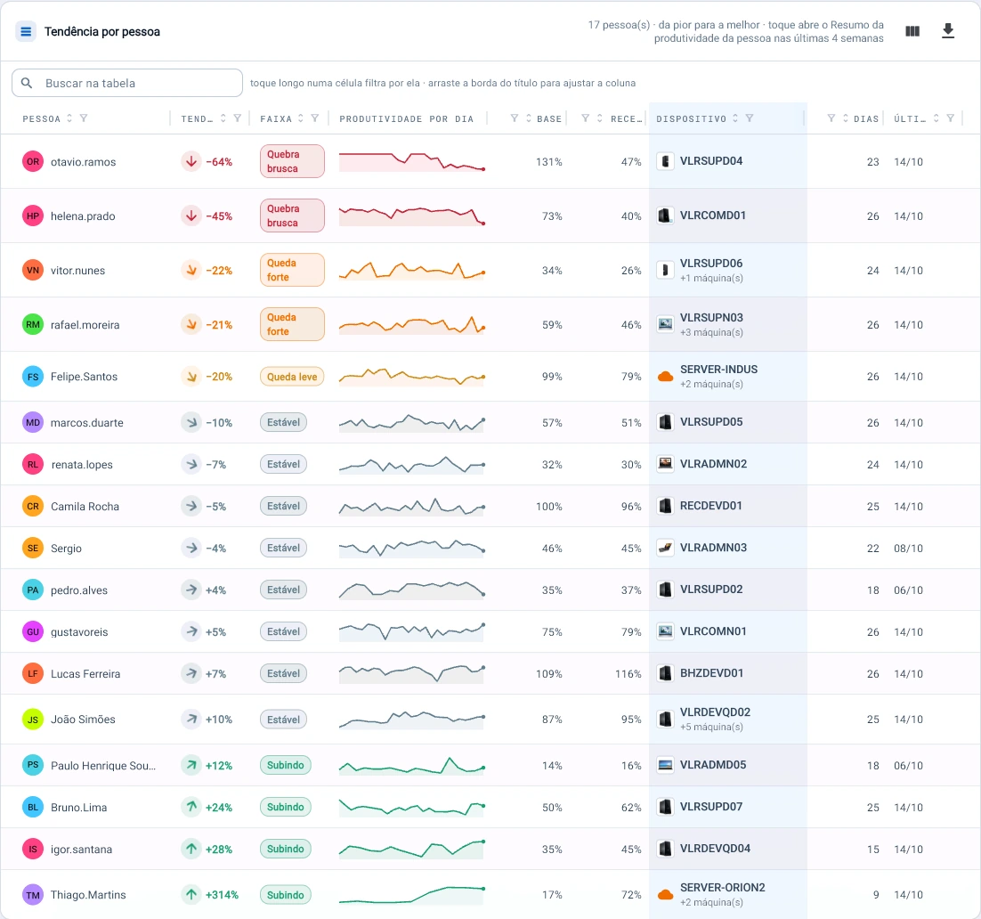Click the cloud icon beside SERVER-ORION2

pyautogui.click(x=665, y=895)
